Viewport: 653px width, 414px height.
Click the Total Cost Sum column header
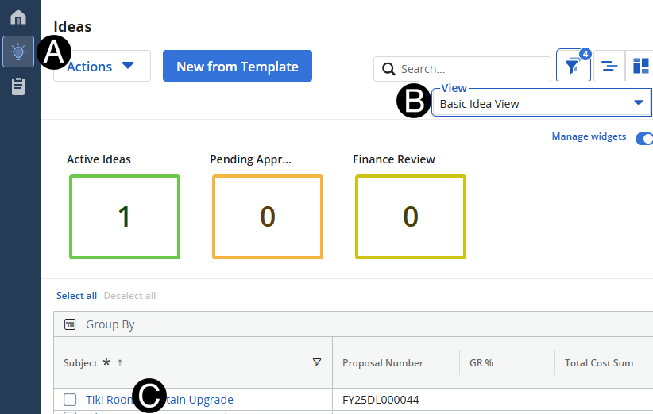pos(598,362)
